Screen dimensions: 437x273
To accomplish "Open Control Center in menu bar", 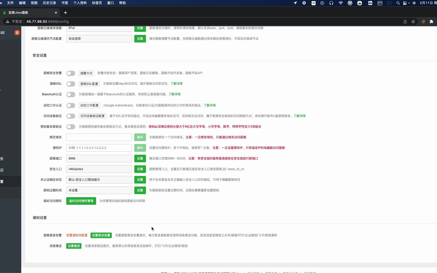I will click(405, 3).
